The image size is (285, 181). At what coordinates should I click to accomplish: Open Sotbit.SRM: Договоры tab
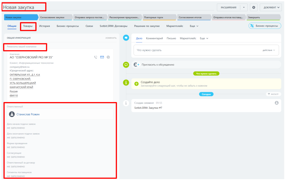point(113,26)
